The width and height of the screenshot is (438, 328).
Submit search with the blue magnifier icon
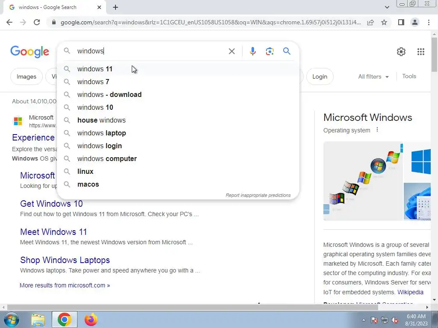(x=287, y=51)
